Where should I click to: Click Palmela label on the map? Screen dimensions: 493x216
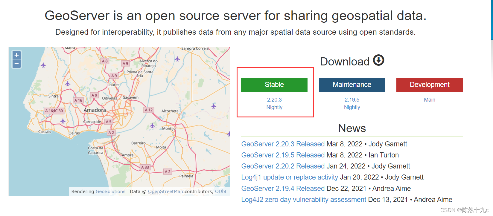(x=186, y=176)
